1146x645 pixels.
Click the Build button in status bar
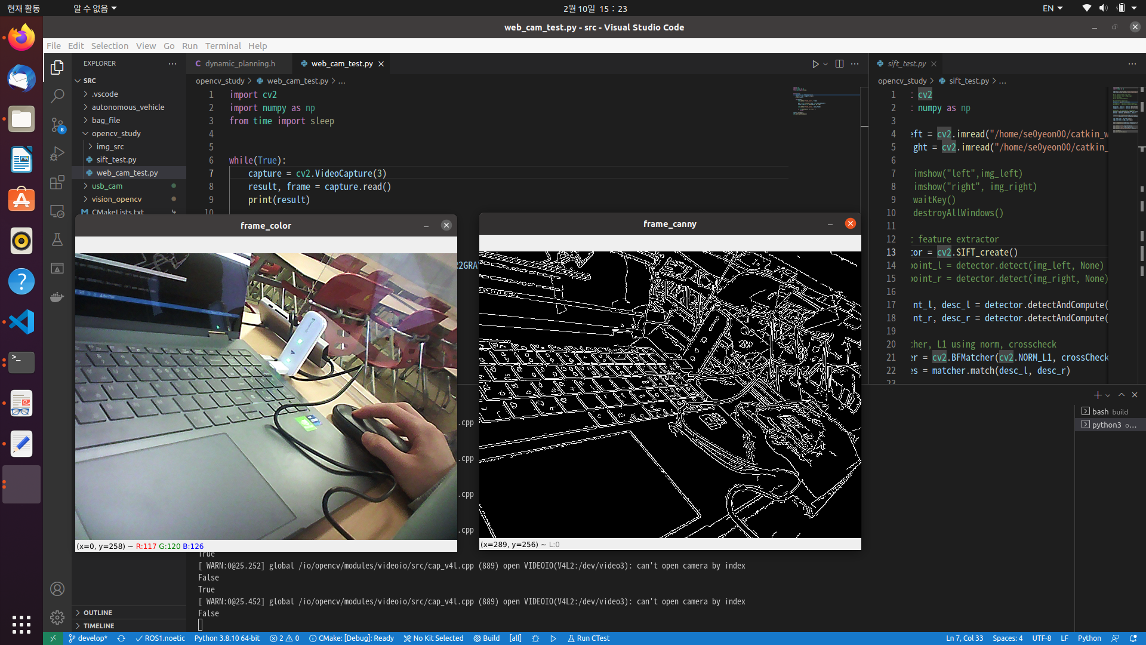(x=487, y=638)
